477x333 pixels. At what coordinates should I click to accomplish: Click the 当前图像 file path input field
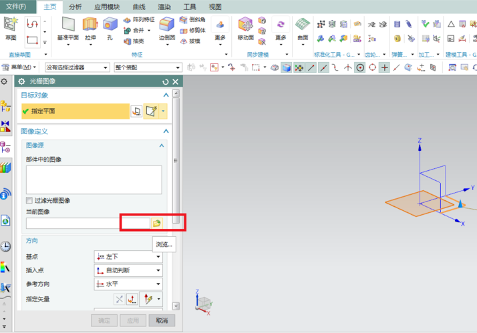click(x=88, y=224)
